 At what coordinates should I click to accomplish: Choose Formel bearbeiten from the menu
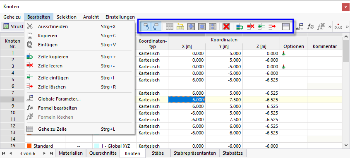tap(79, 108)
